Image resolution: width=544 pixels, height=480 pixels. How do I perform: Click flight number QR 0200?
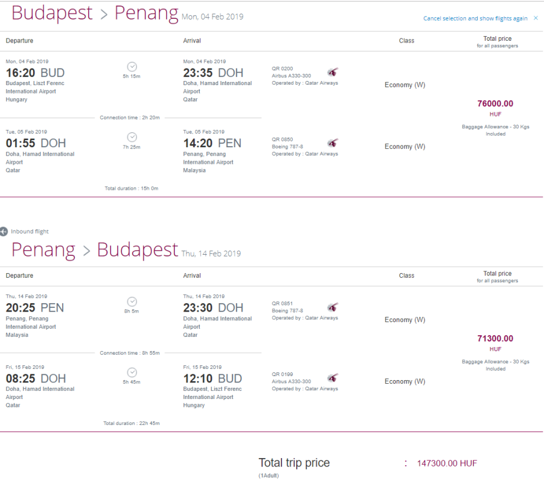(x=282, y=69)
